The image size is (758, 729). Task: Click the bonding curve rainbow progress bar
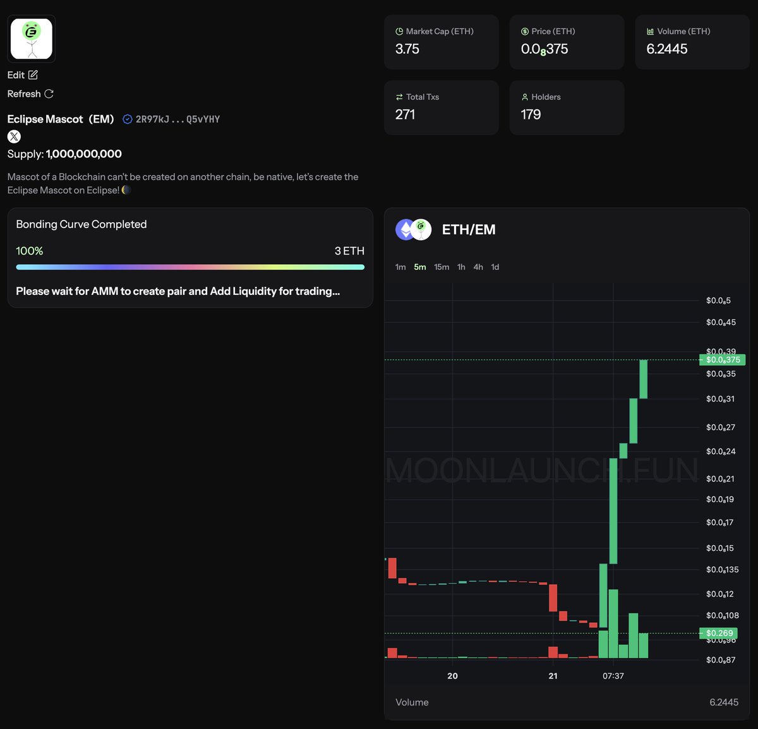point(190,267)
